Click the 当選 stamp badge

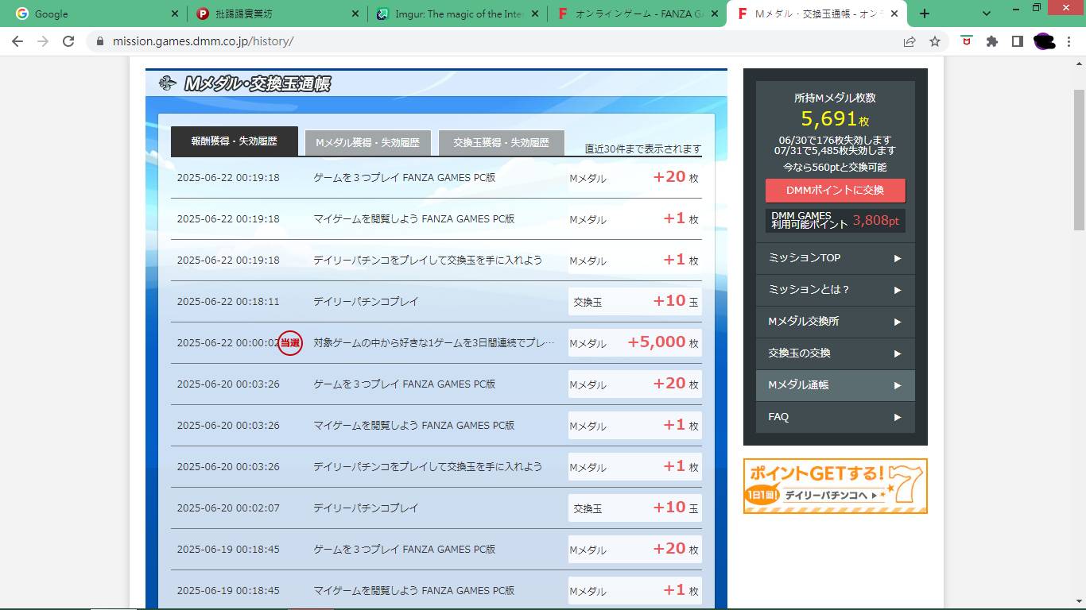coord(290,343)
